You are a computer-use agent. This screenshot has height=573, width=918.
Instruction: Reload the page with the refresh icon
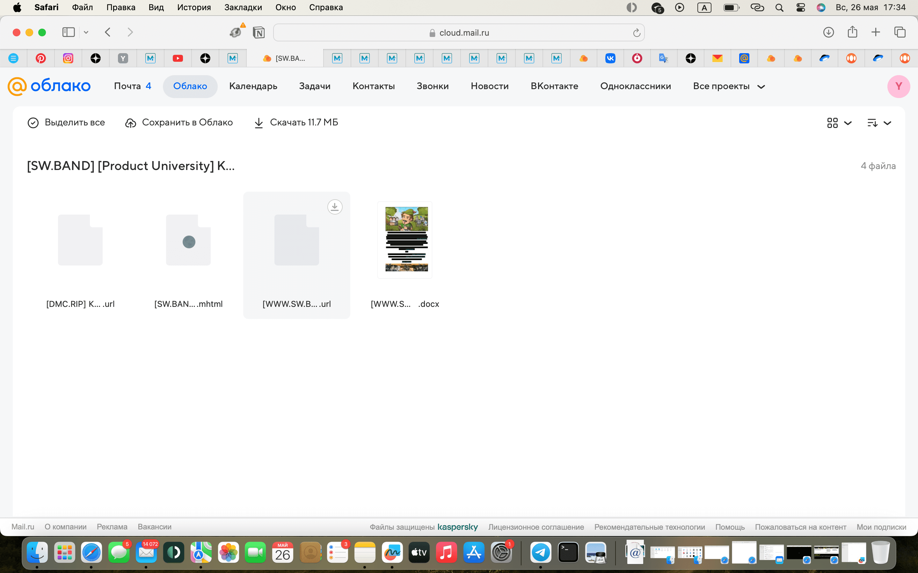637,33
